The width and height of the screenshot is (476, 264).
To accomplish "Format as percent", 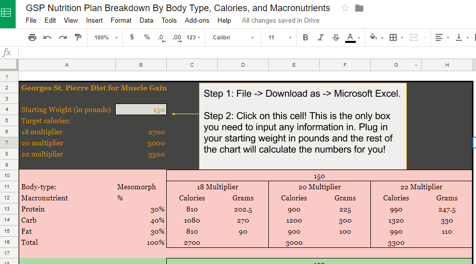I will [x=147, y=37].
